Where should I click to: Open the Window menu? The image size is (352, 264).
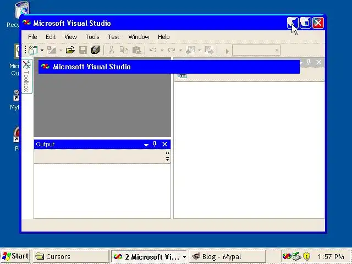point(139,37)
